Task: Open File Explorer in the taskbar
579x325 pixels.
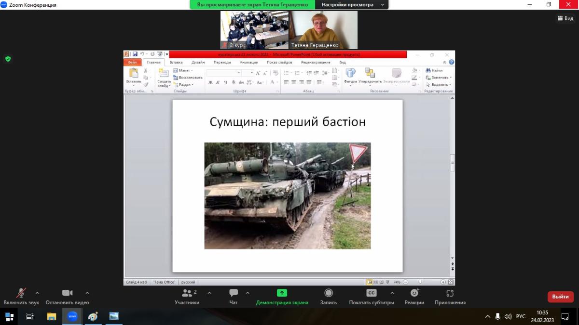Action: tap(51, 316)
